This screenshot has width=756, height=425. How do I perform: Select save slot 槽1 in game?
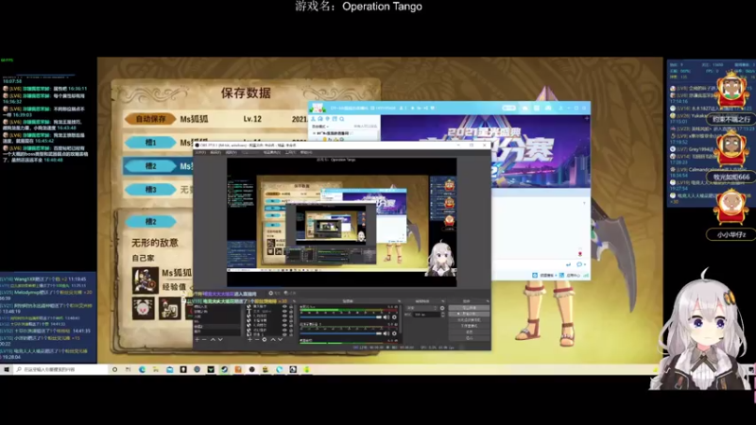(x=150, y=143)
